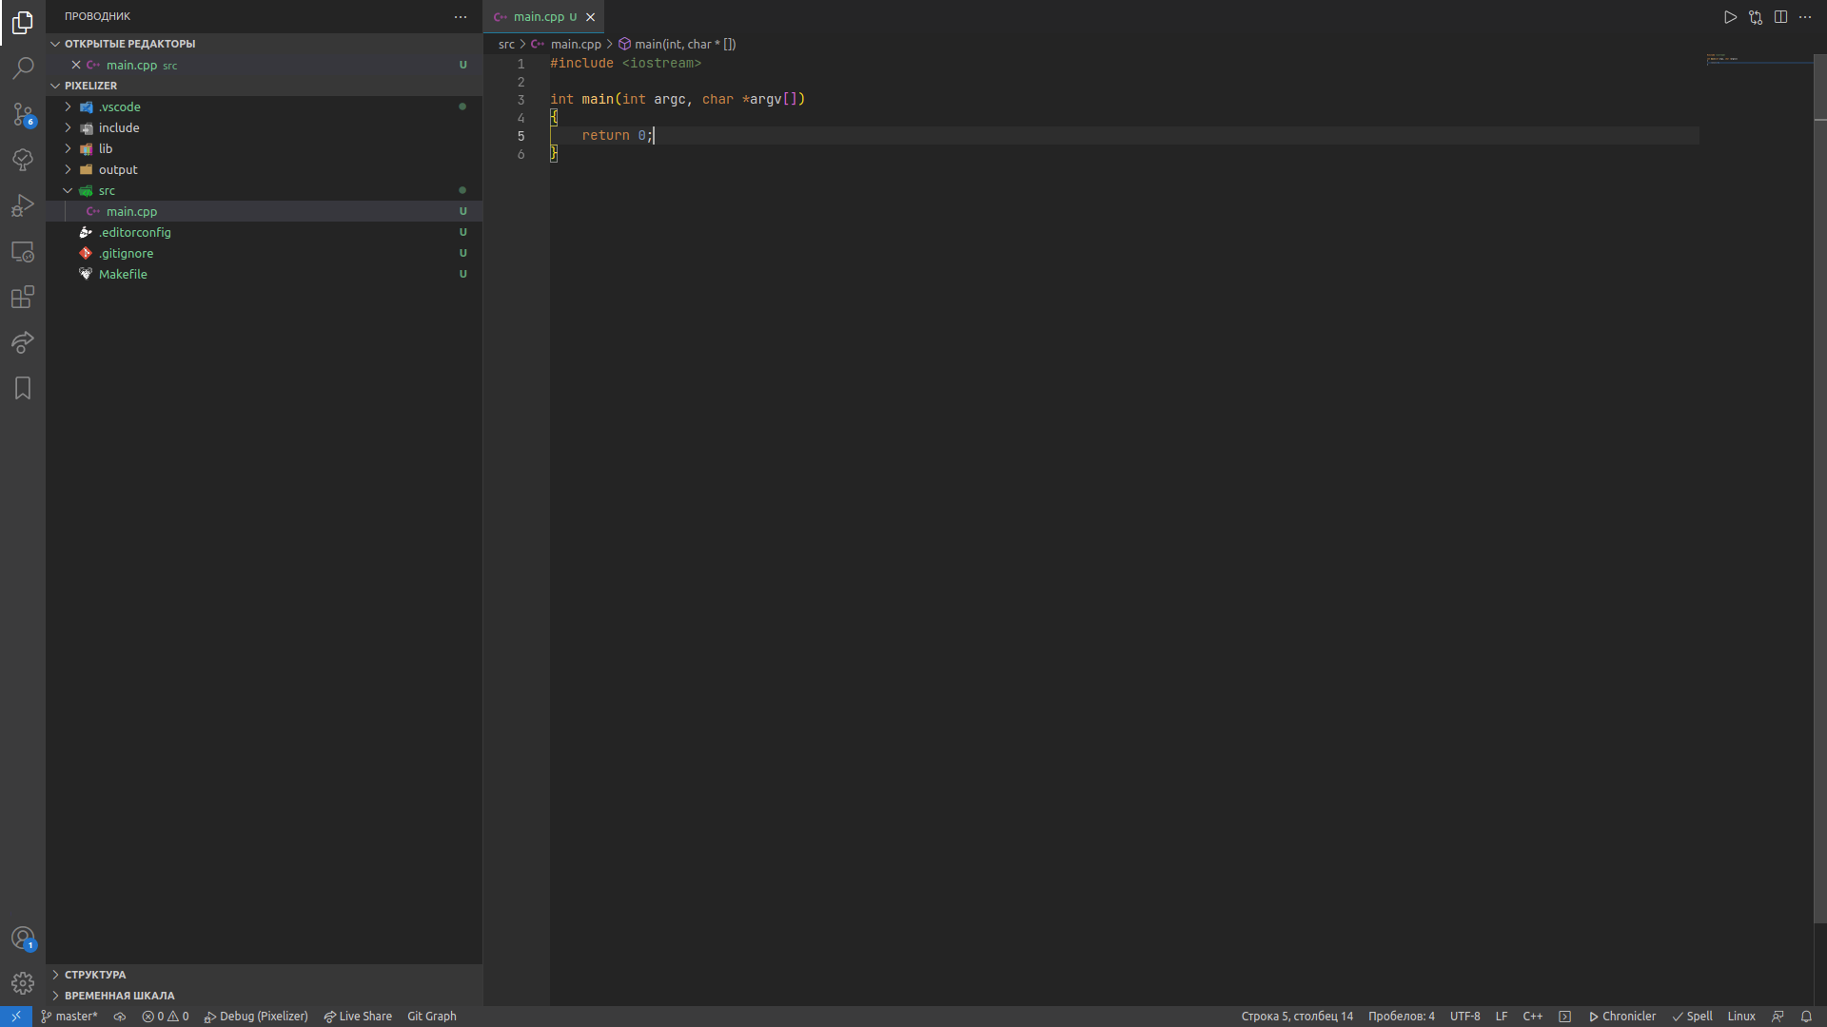The image size is (1827, 1027).
Task: Open the Search view in activity bar
Action: coord(23,68)
